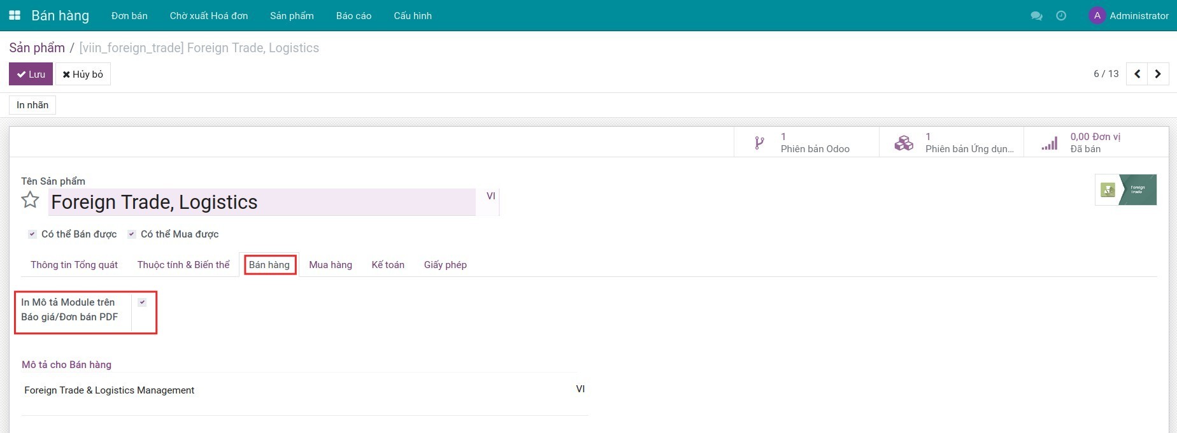Click the Lưu save button
The image size is (1177, 433).
[x=31, y=74]
